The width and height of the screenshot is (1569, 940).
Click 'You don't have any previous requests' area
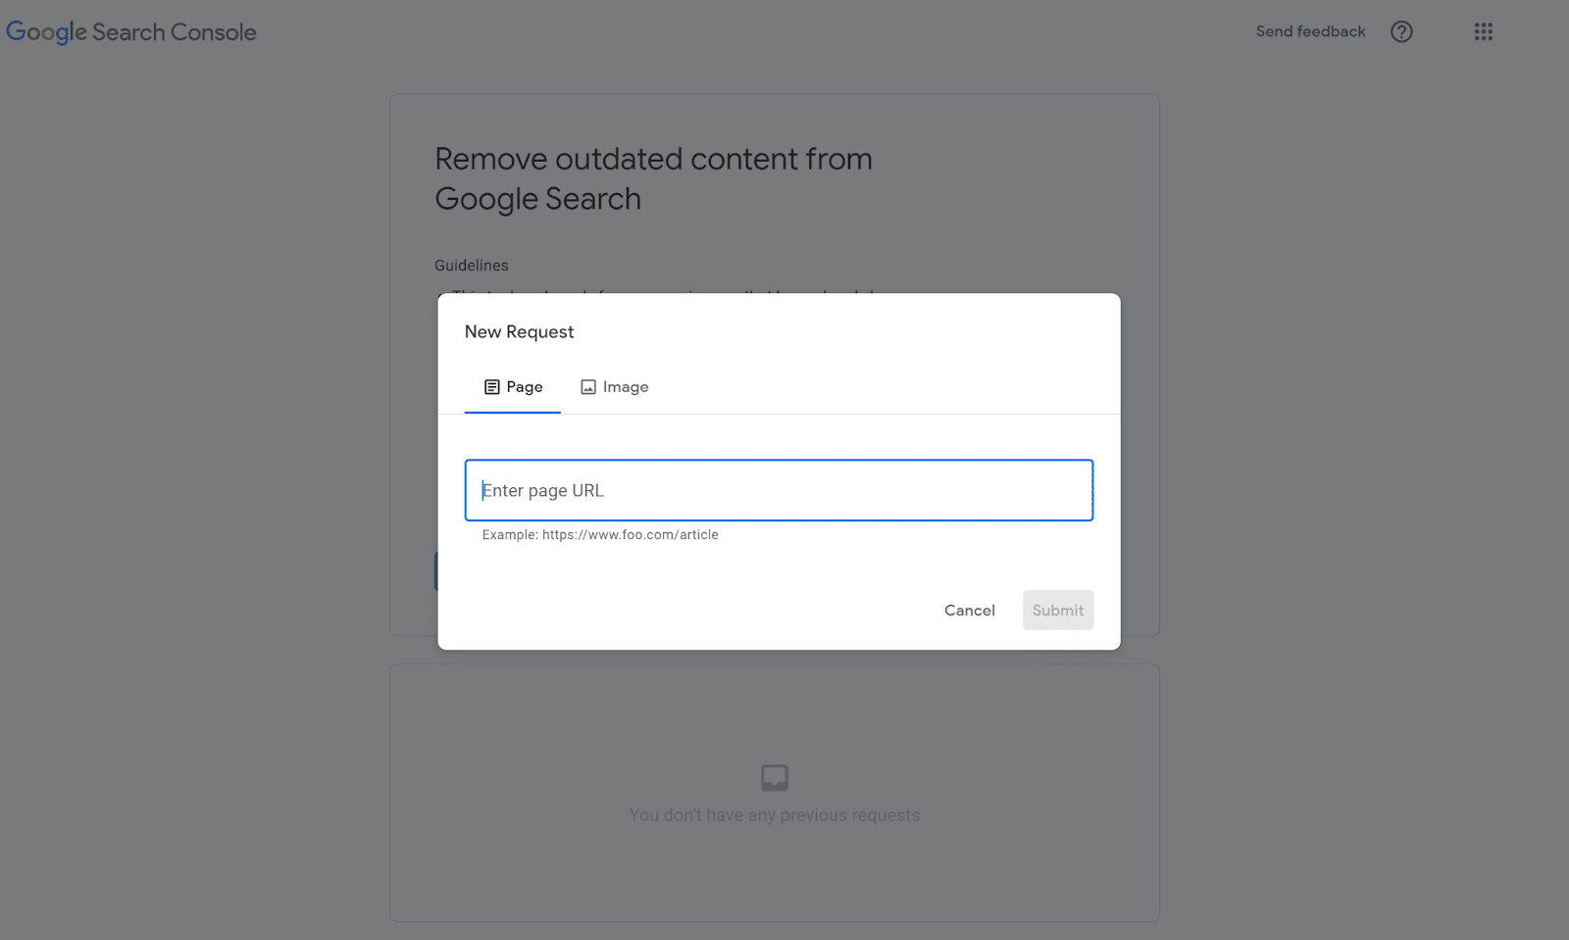775,815
